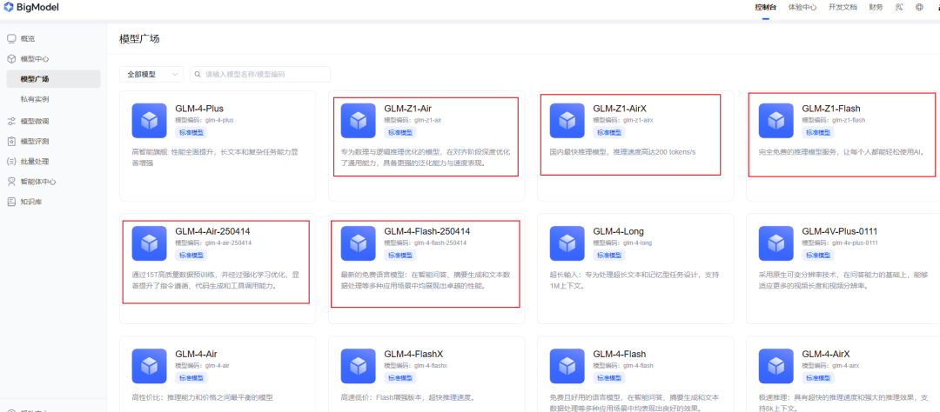Click the GLM-4-Flash-250414 cube icon
The image size is (940, 412).
358,243
